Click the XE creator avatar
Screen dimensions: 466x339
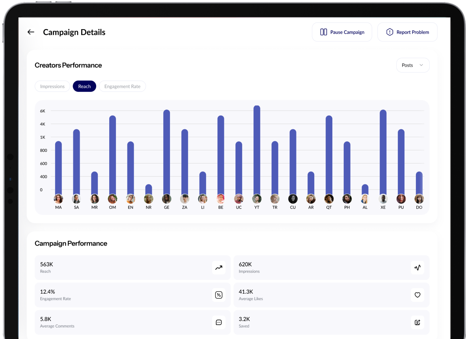click(383, 199)
